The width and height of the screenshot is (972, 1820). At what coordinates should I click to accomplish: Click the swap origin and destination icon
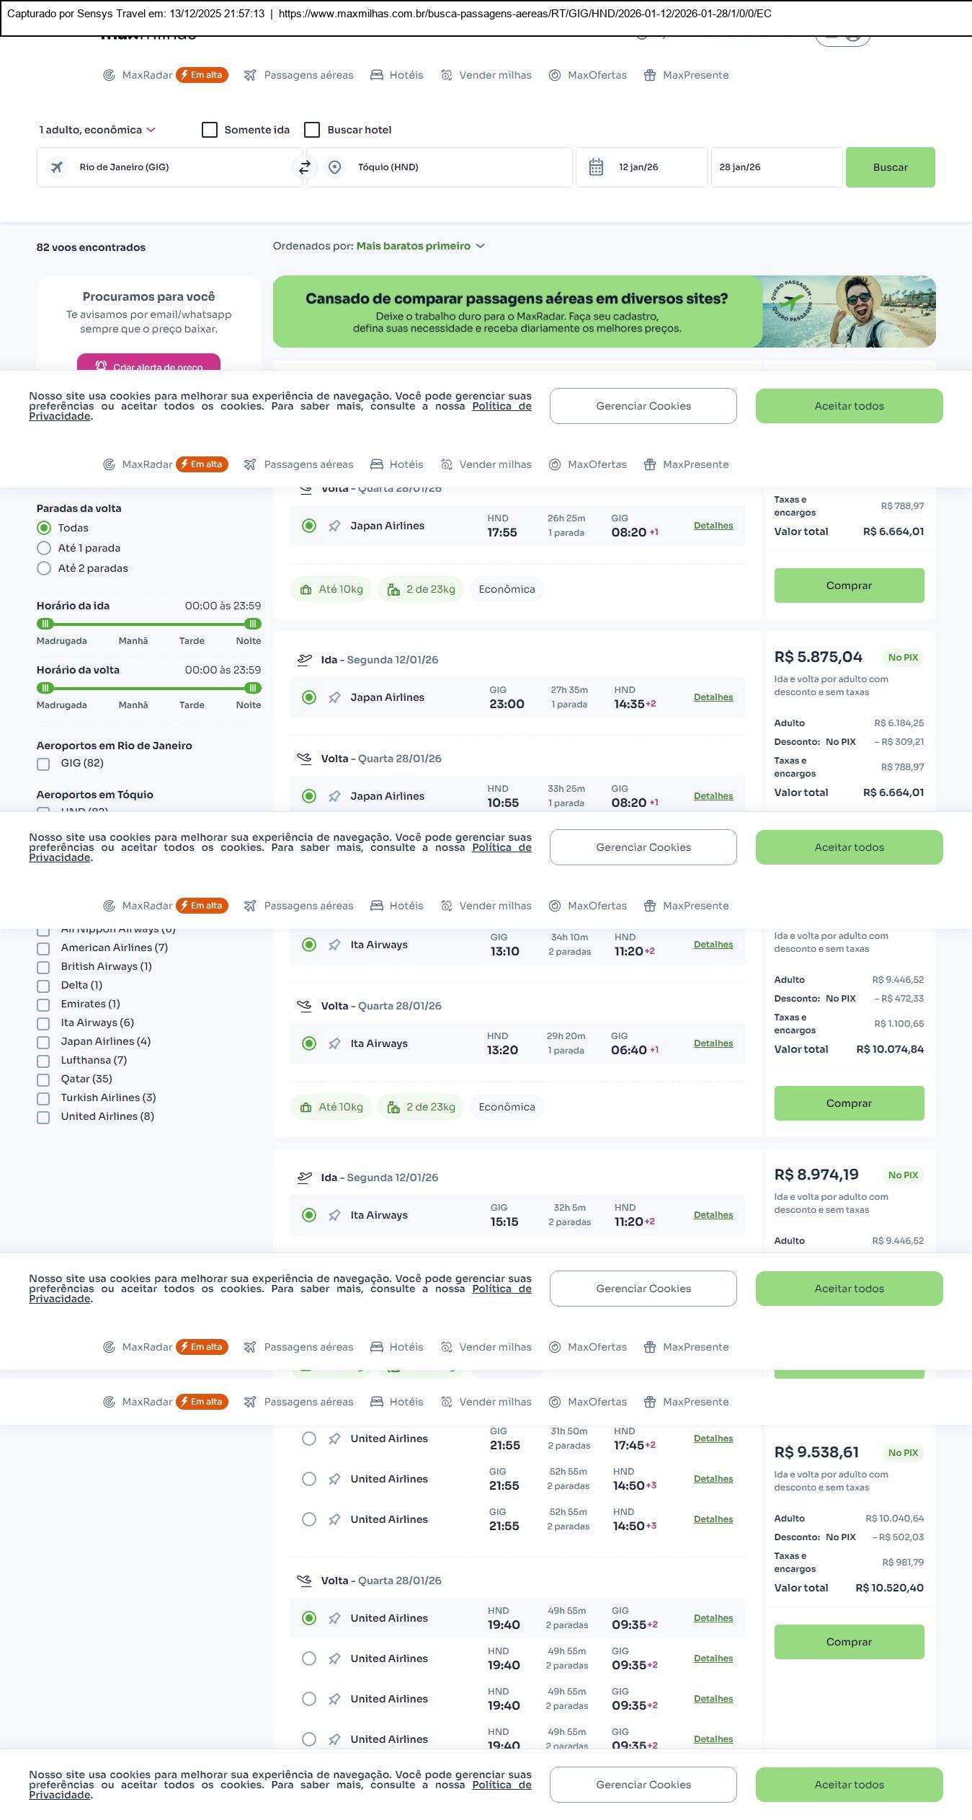305,167
